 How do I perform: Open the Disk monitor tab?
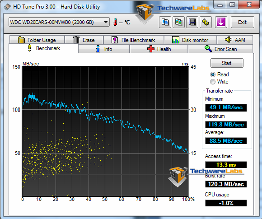pyautogui.click(x=190, y=40)
